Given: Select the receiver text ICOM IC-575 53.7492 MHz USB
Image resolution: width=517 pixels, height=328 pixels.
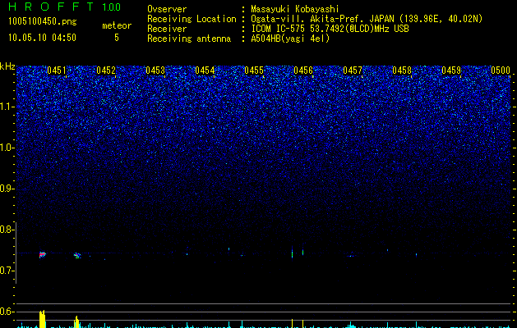Looking at the screenshot, I should (330, 29).
